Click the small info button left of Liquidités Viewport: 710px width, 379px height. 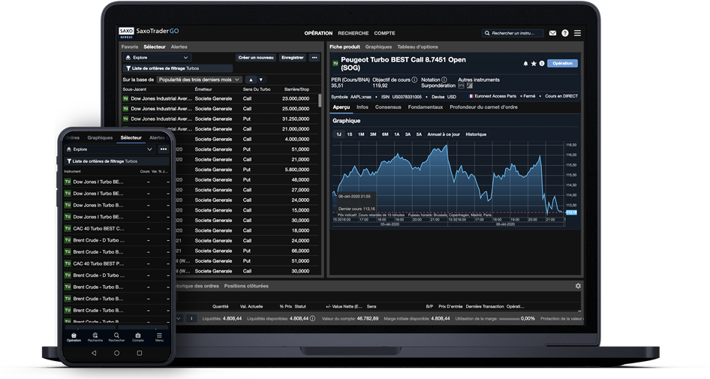(x=191, y=318)
